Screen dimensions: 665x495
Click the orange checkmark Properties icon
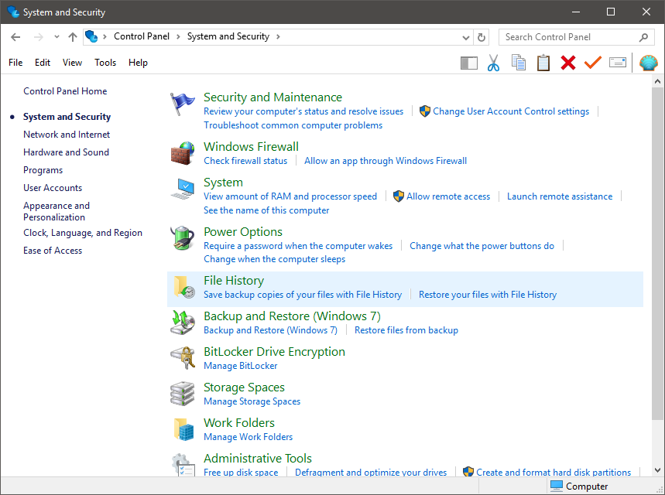pyautogui.click(x=592, y=63)
